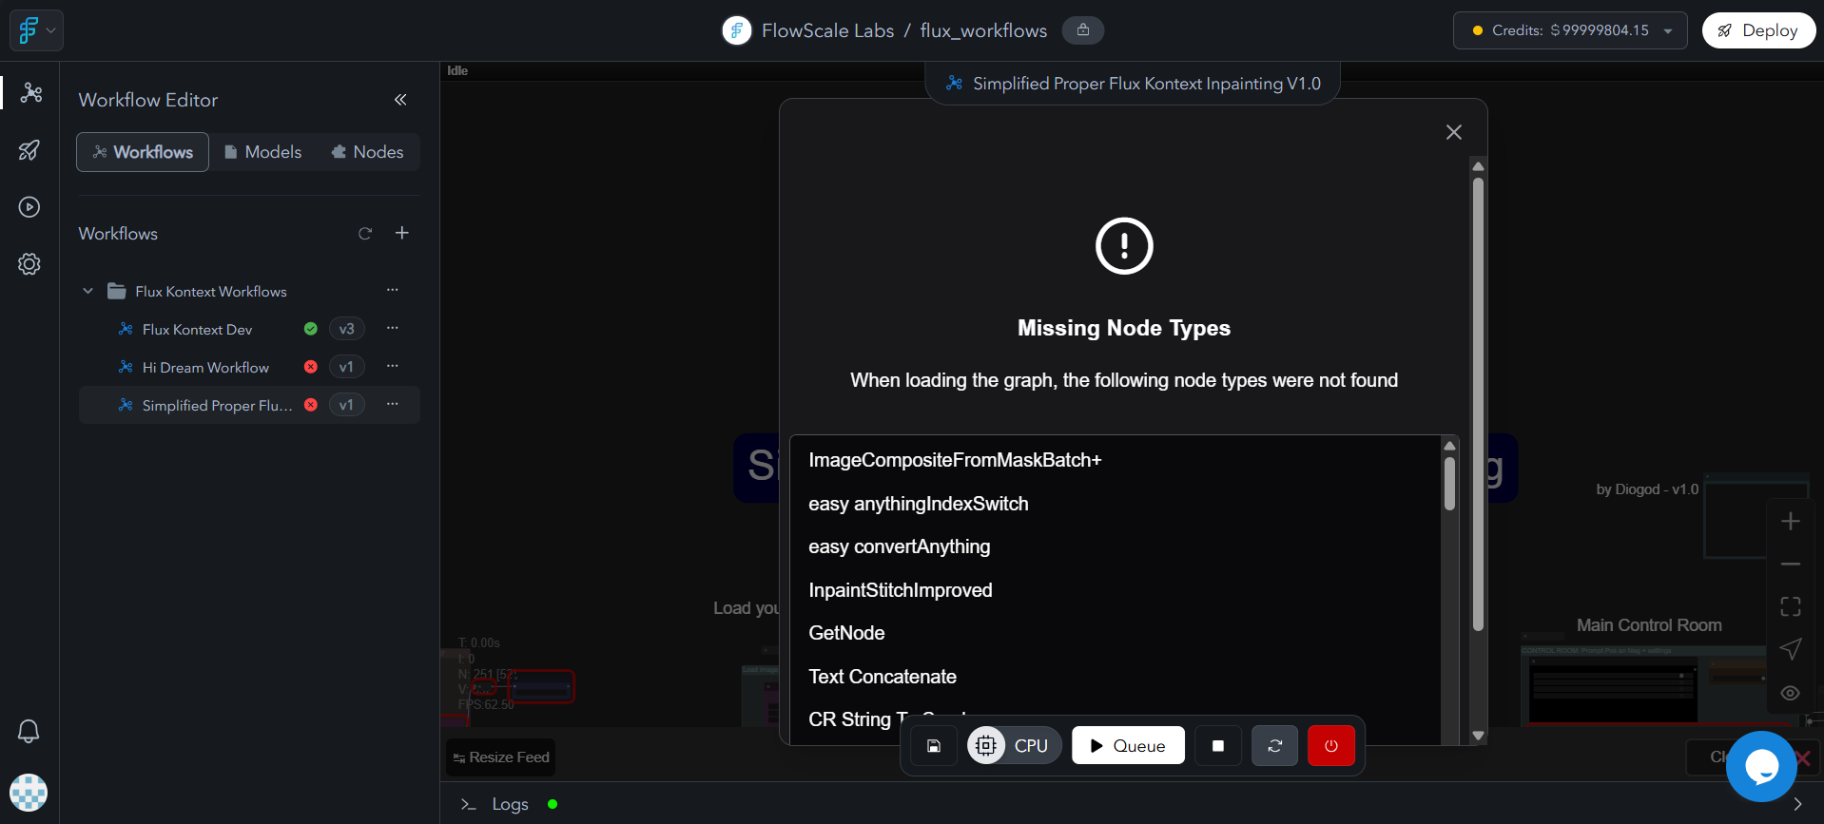Image resolution: width=1824 pixels, height=824 pixels.
Task: Click the v3 version badge of Flux Kontext Dev
Action: 347,329
